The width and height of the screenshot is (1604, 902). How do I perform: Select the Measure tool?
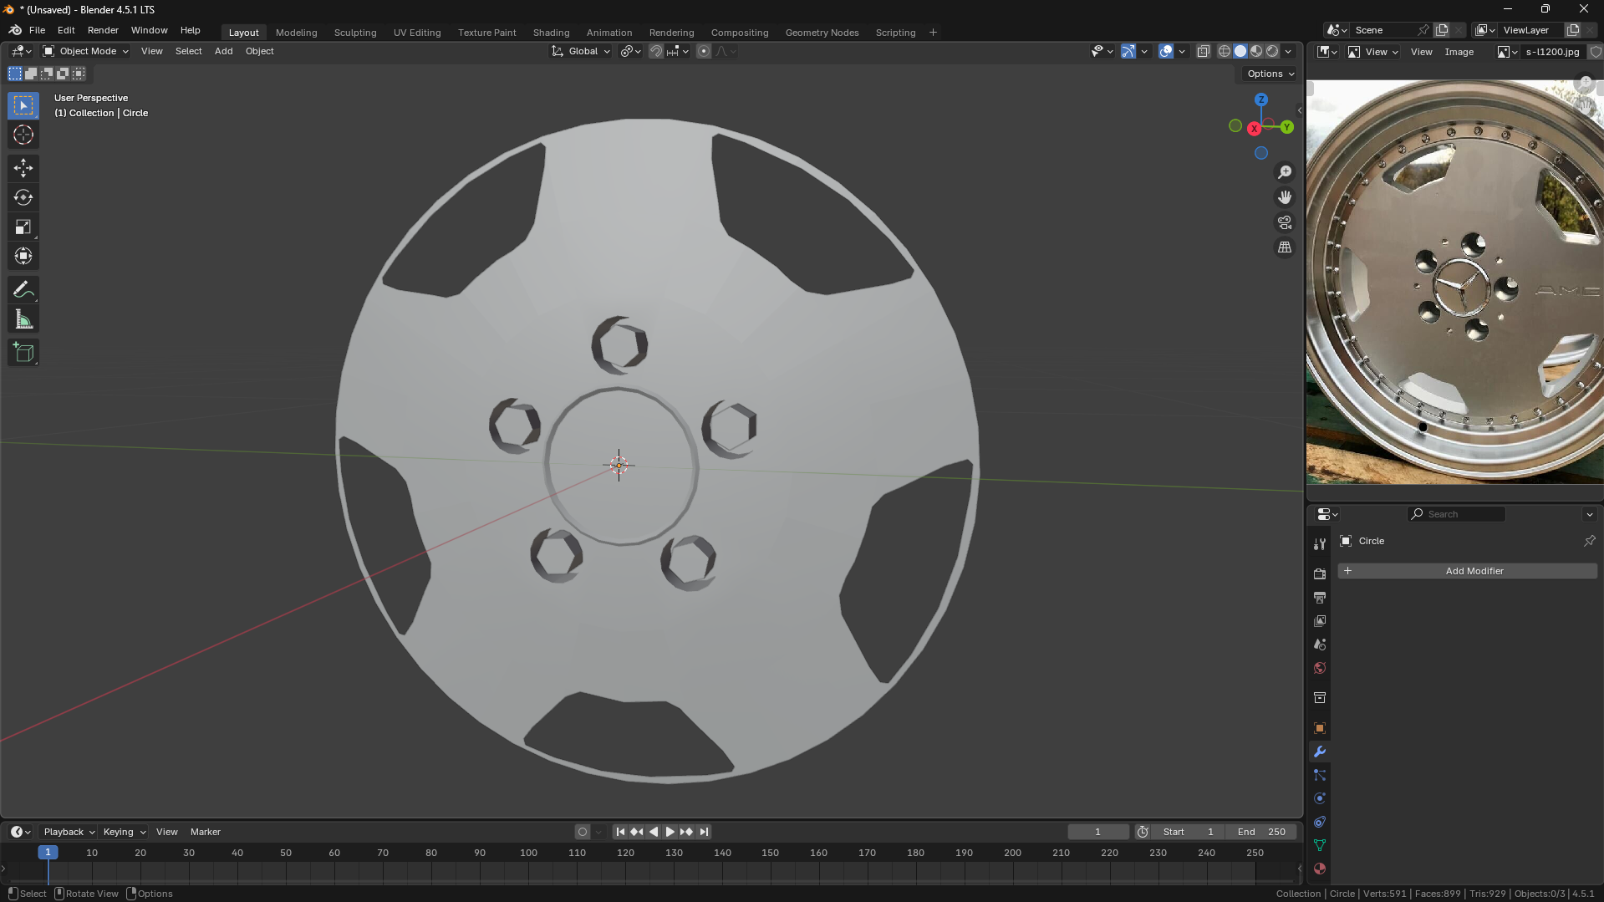(x=23, y=319)
